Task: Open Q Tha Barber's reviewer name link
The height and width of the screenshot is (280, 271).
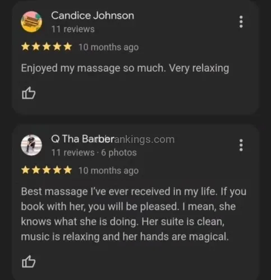Action: click(x=82, y=139)
